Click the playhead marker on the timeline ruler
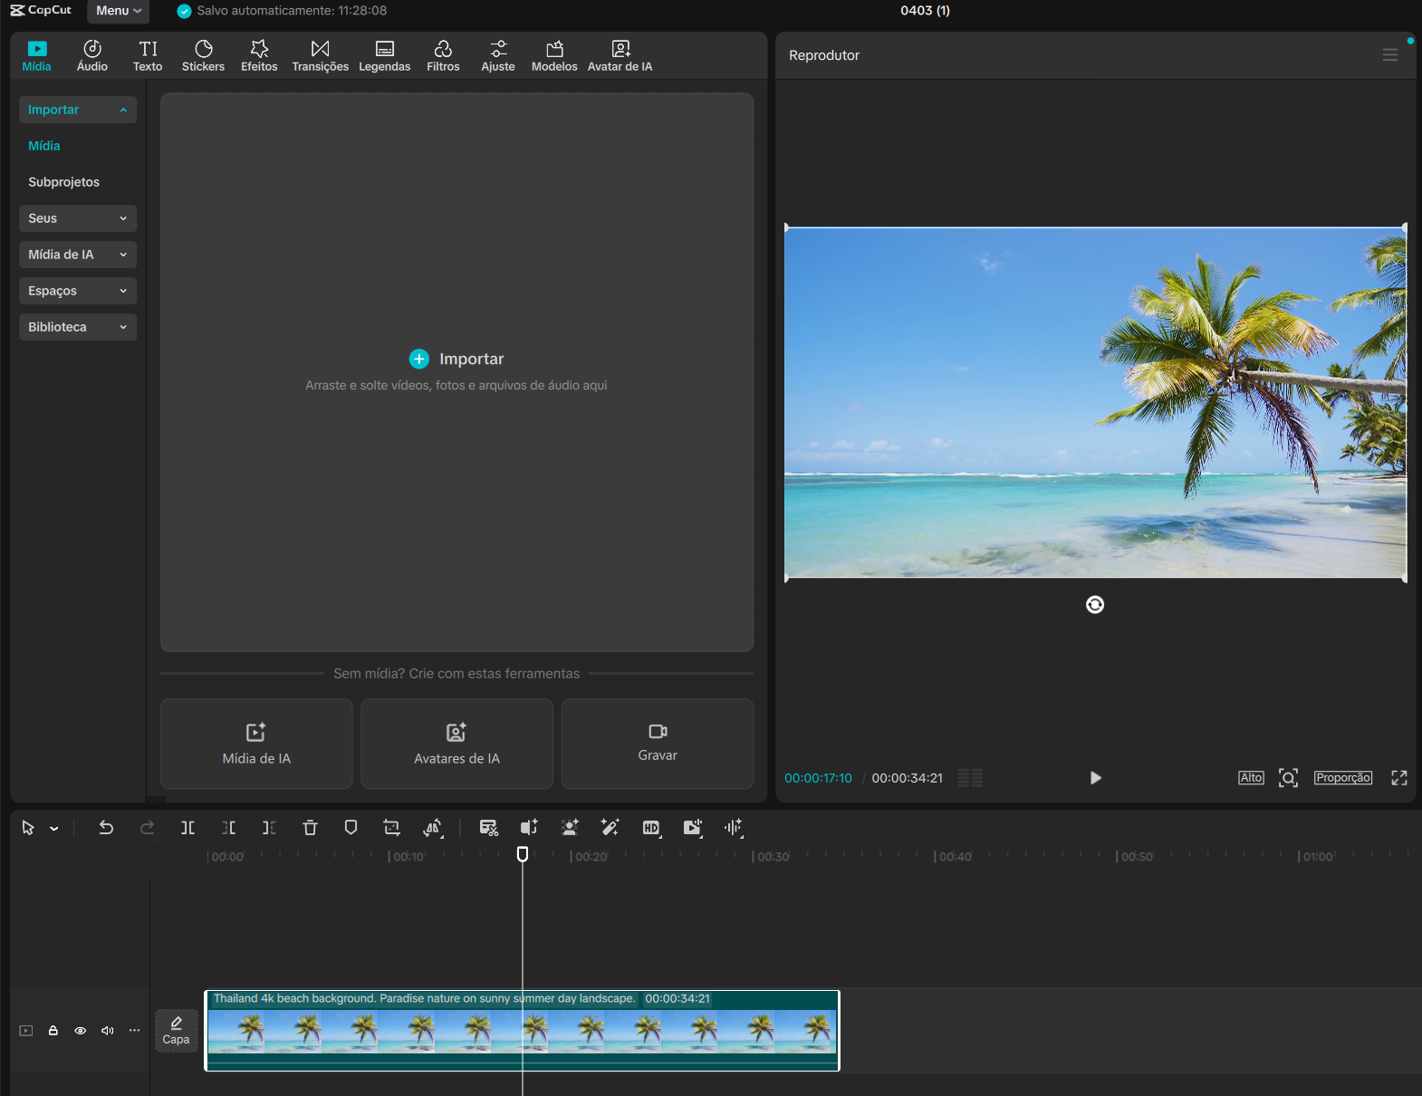Image resolution: width=1422 pixels, height=1096 pixels. (523, 853)
